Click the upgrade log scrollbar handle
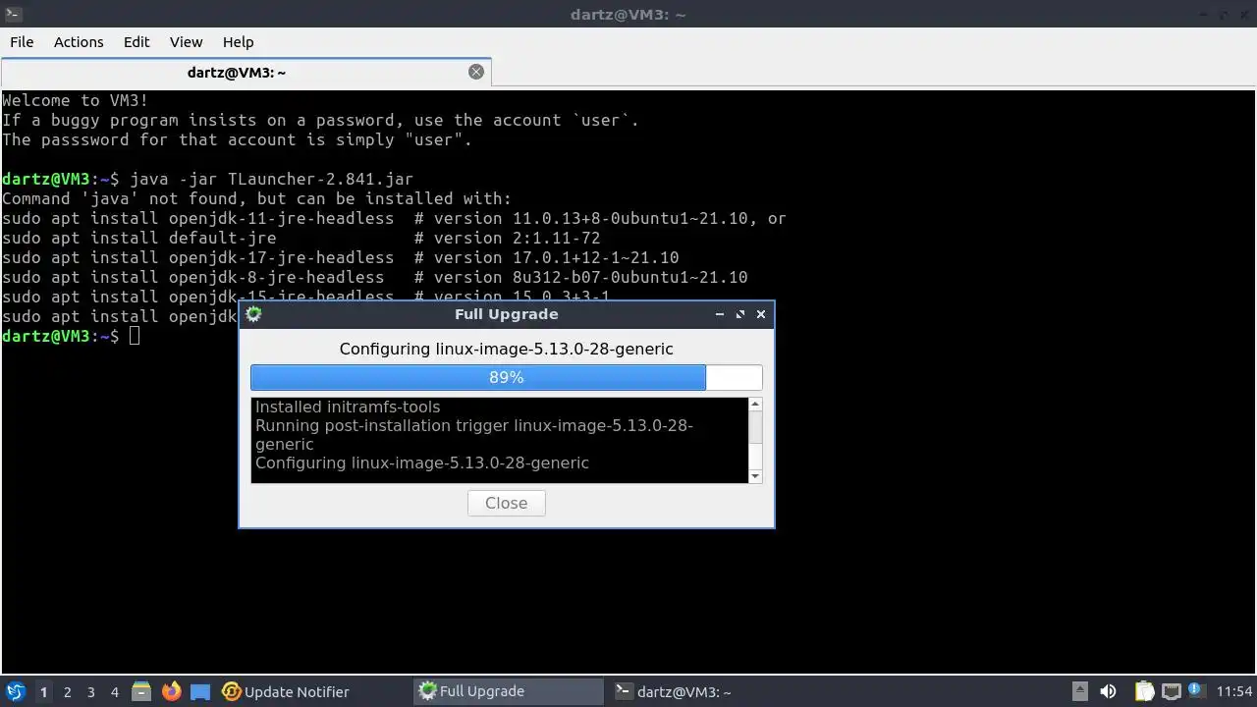Viewport: 1257px width, 707px height. [x=755, y=427]
